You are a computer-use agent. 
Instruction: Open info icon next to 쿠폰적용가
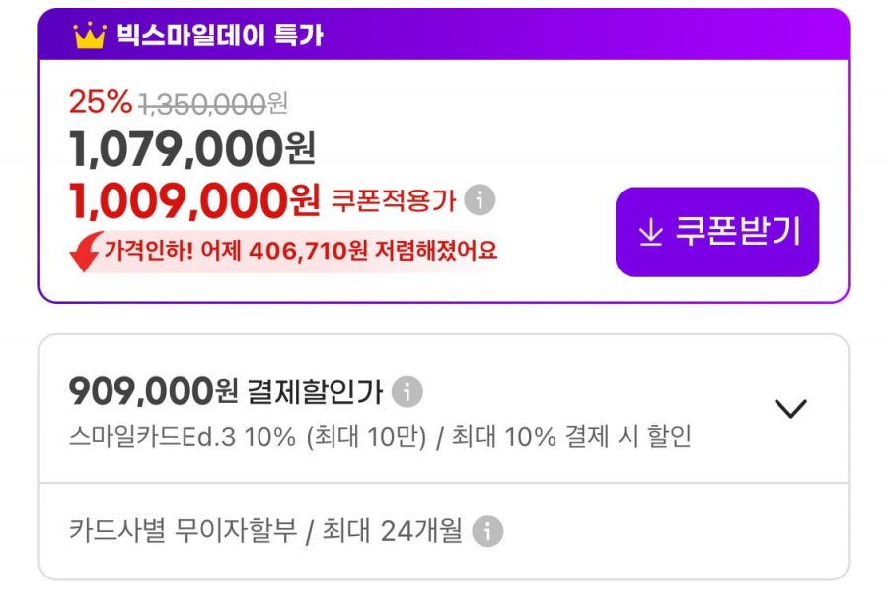(x=480, y=200)
